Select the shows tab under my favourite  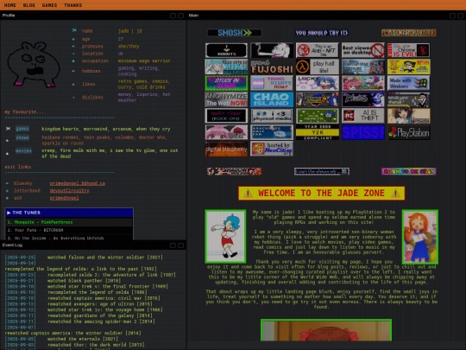click(x=22, y=137)
